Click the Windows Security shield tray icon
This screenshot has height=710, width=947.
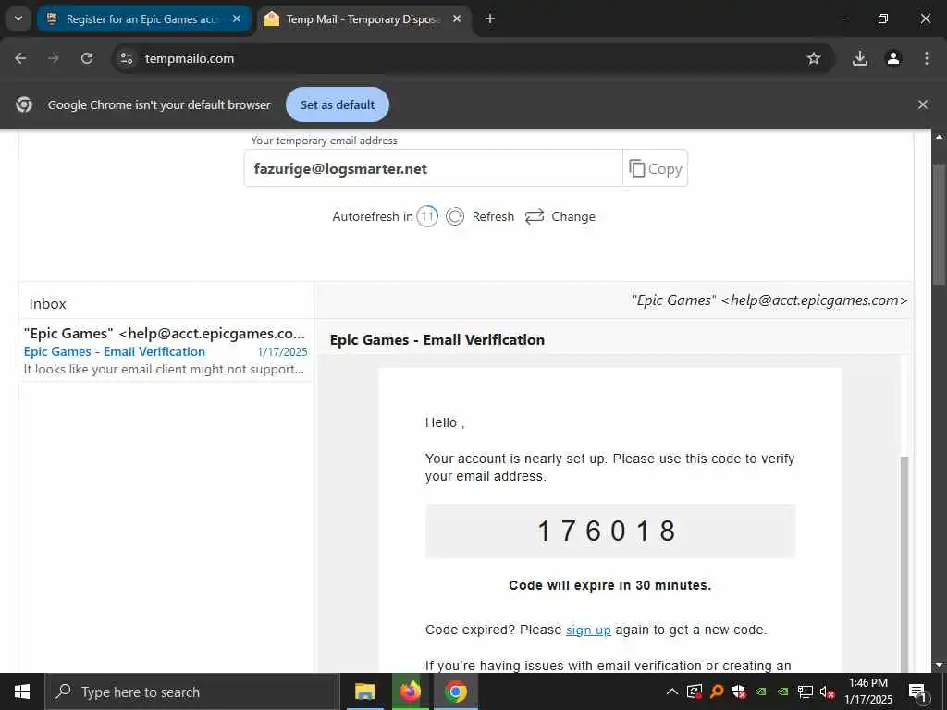(739, 692)
